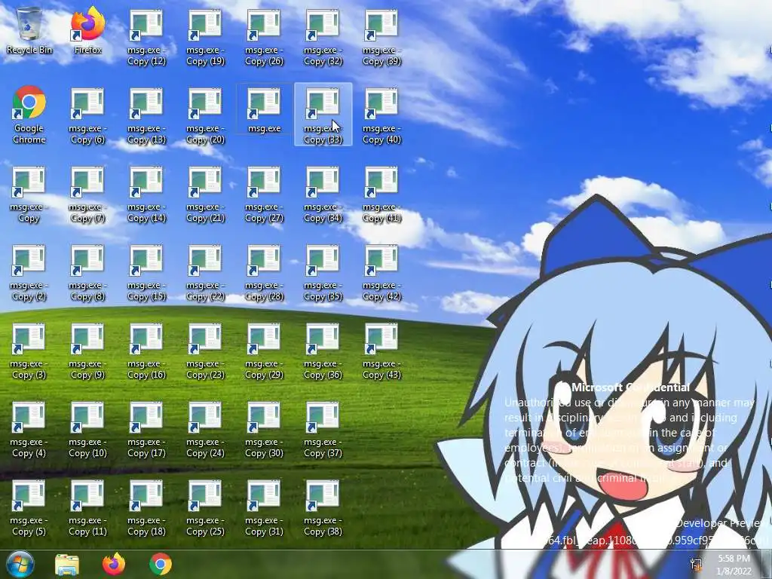Select msg.exe - Copy (24) shortcut
772x579 pixels.
coord(205,429)
